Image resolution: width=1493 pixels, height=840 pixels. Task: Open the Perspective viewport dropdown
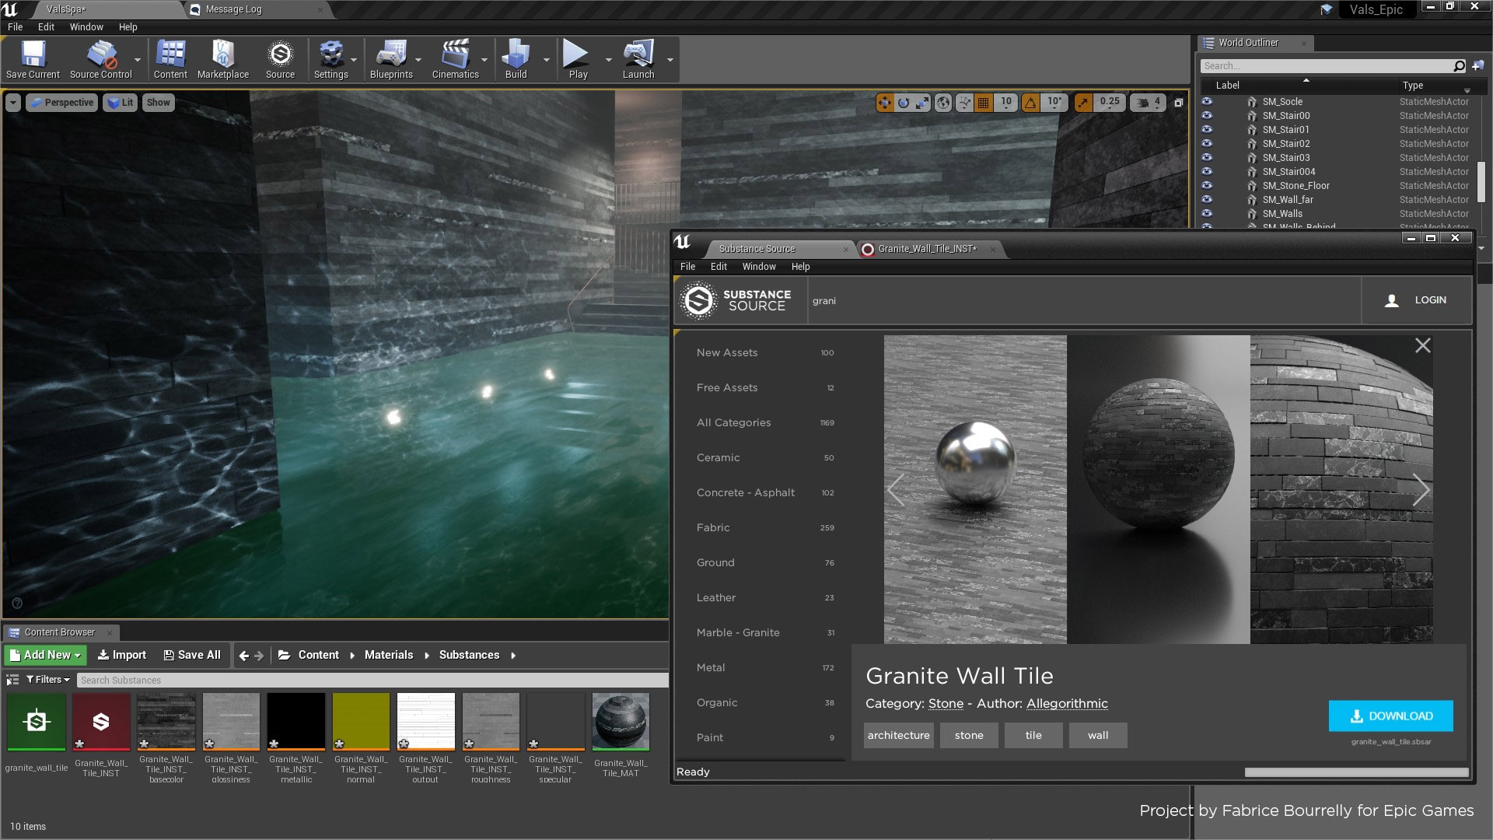[61, 102]
